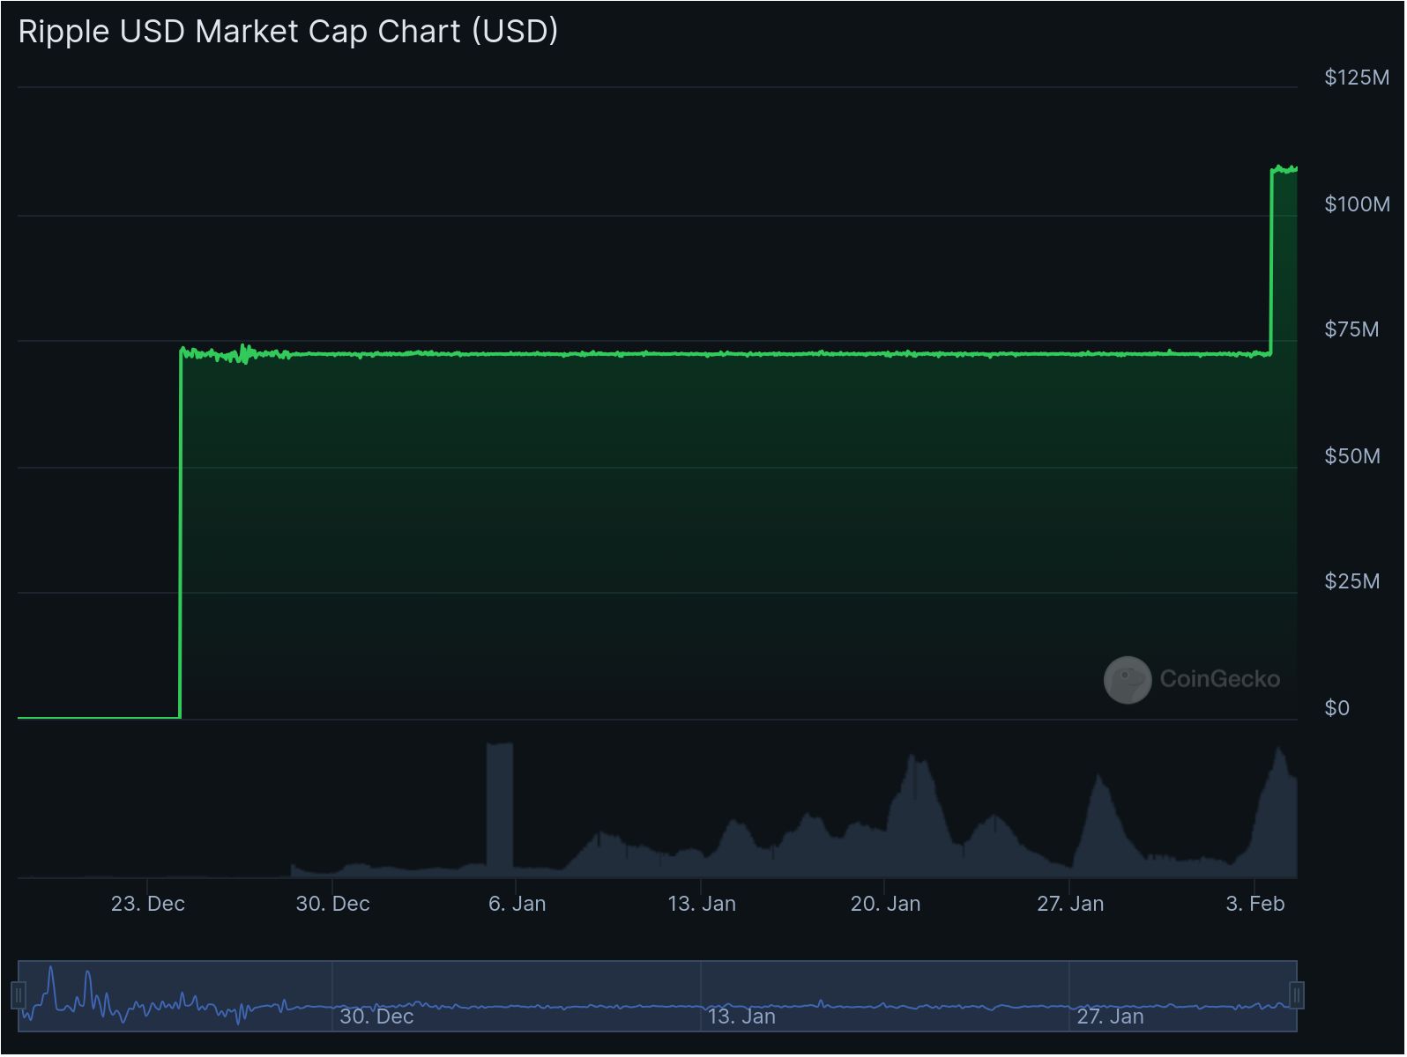Click the 30. Dec main axis label

pos(332,904)
